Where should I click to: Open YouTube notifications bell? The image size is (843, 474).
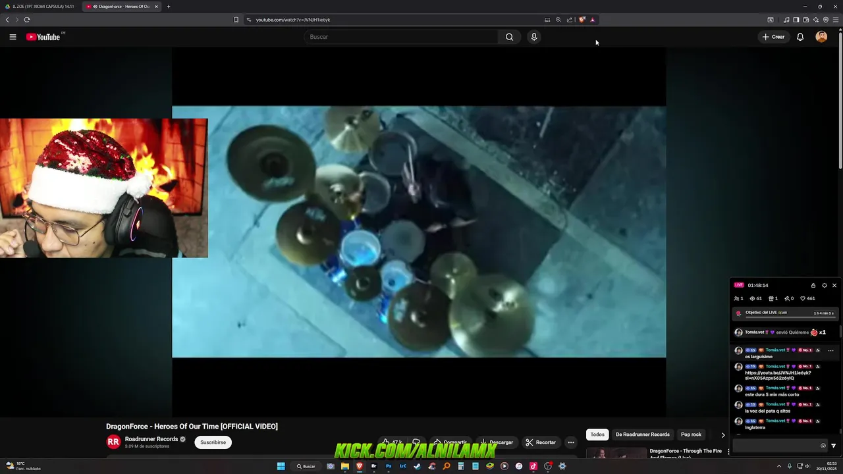[x=800, y=37]
